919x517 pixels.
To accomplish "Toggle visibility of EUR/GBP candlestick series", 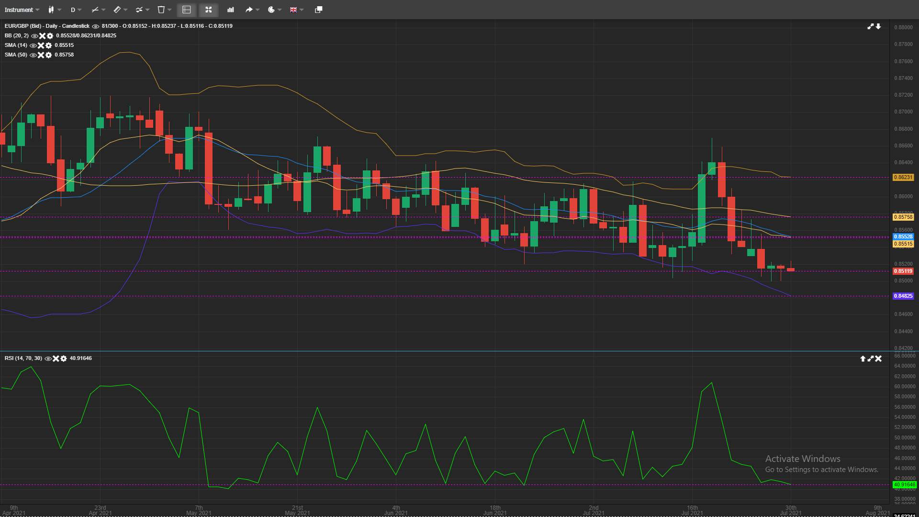I will (x=95, y=26).
